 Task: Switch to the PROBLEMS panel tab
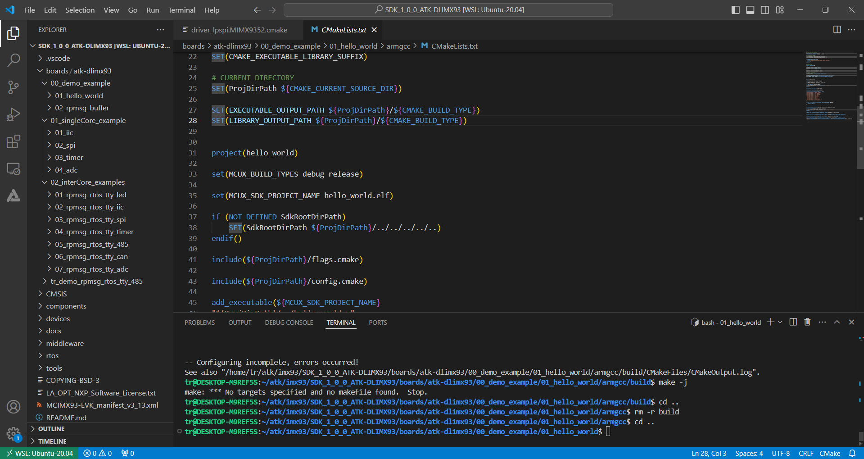pos(199,323)
